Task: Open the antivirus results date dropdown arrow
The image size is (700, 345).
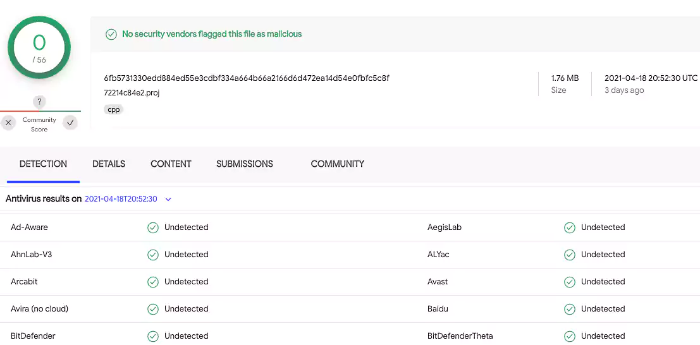Action: 168,200
